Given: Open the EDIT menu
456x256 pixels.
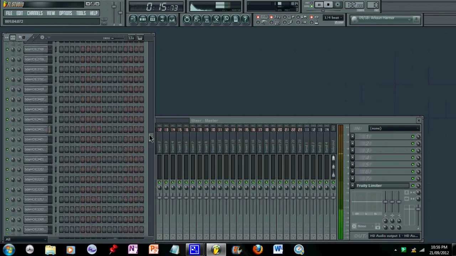Looking at the screenshot, I should click(20, 13).
